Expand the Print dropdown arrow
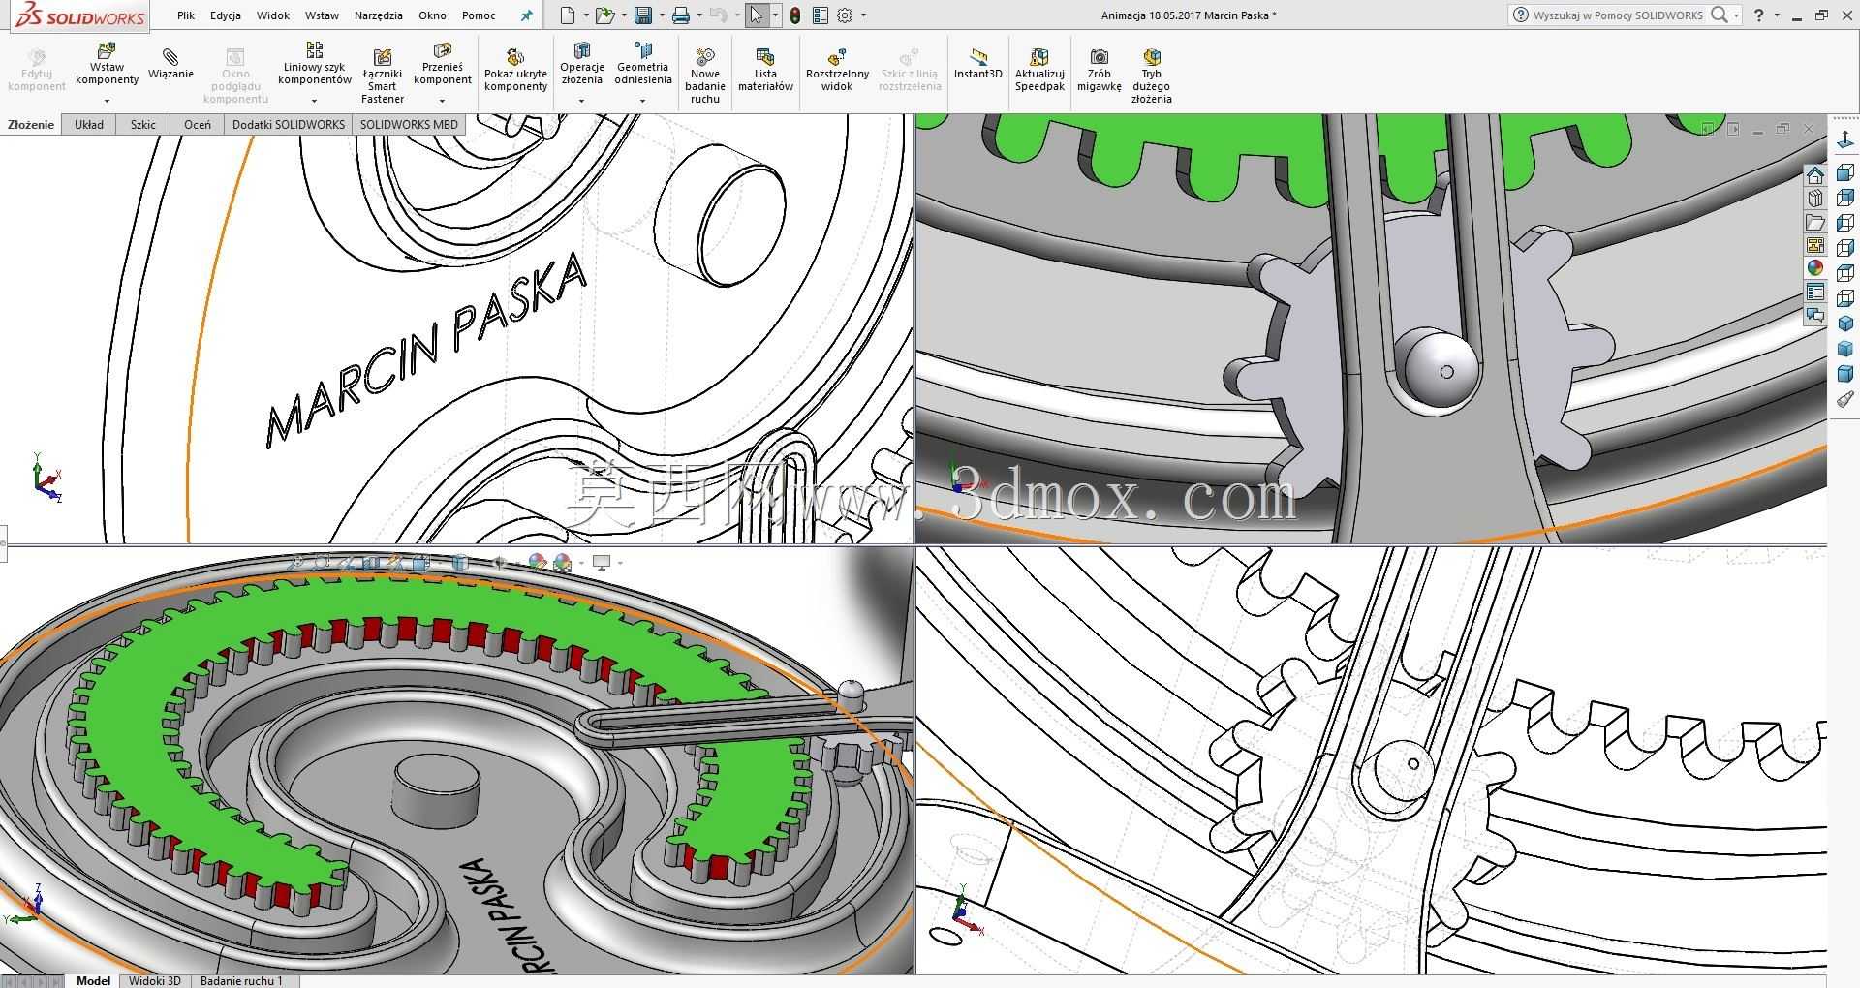Viewport: 1860px width, 988px height. pos(698,15)
